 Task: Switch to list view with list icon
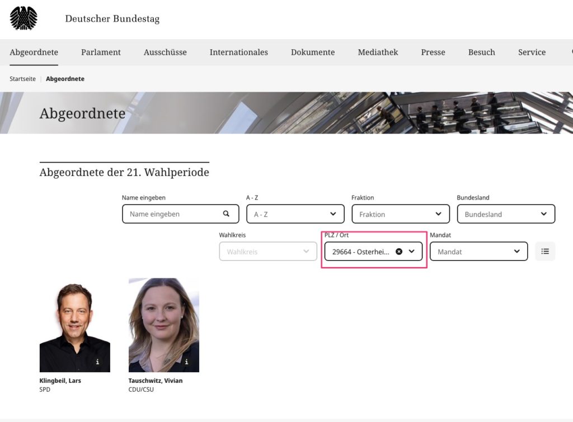545,251
